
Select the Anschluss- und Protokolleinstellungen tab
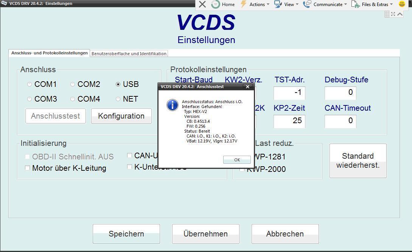pyautogui.click(x=48, y=53)
